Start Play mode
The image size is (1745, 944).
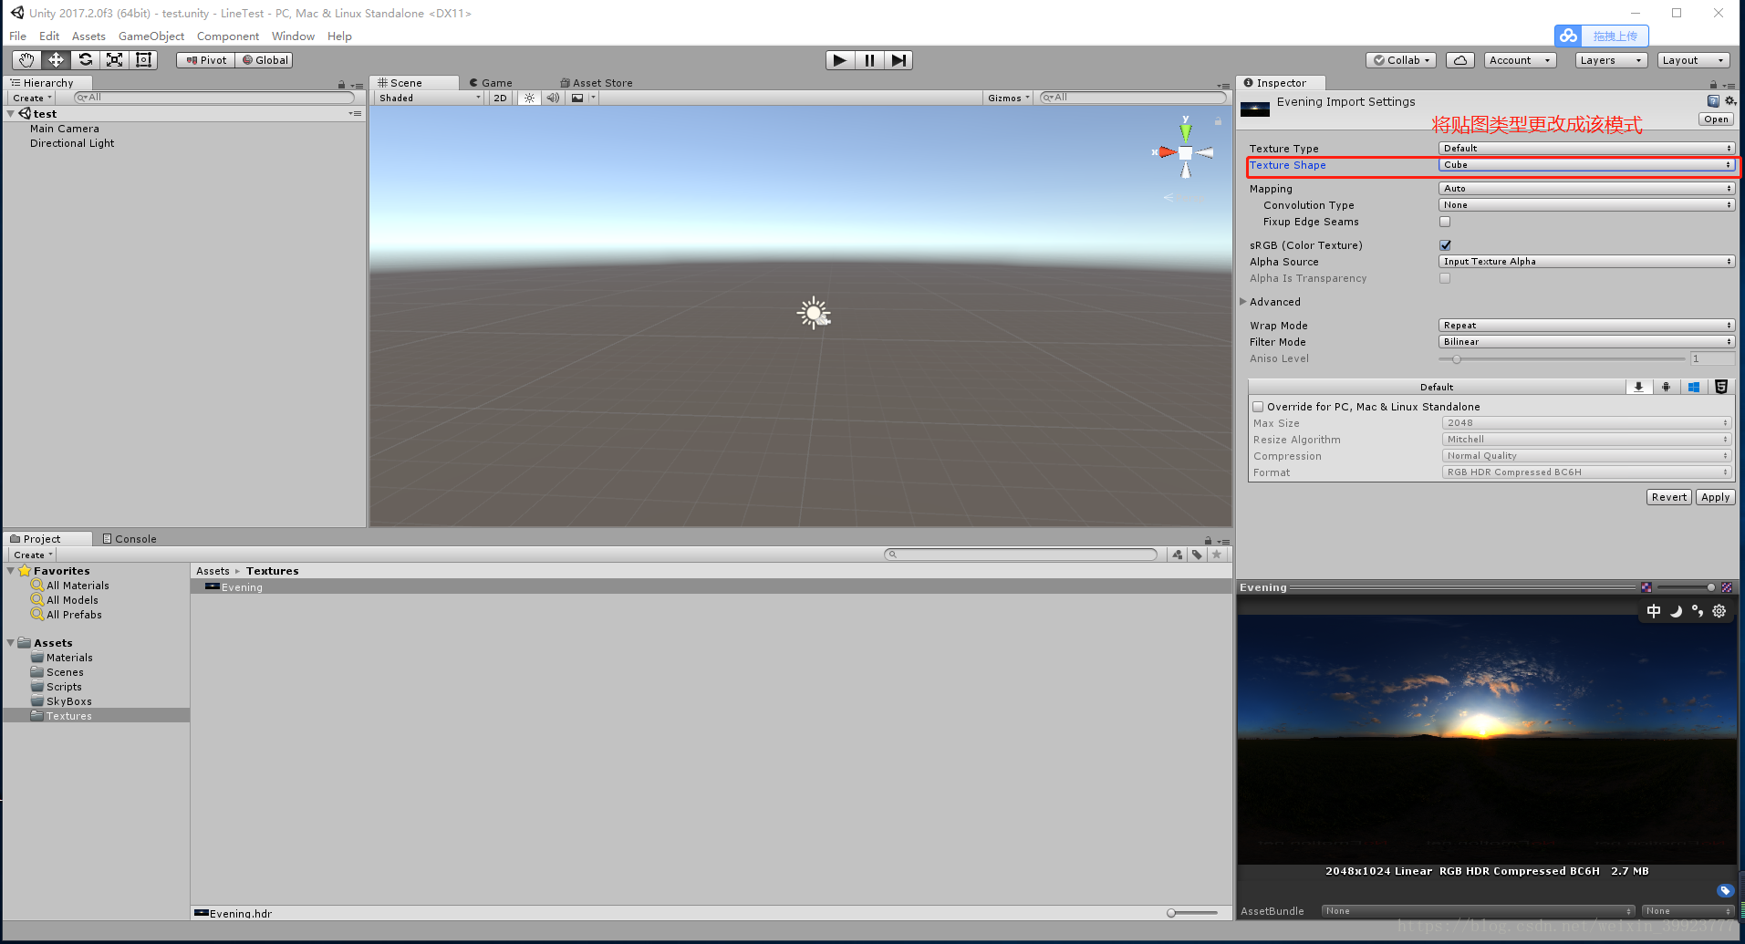click(840, 60)
